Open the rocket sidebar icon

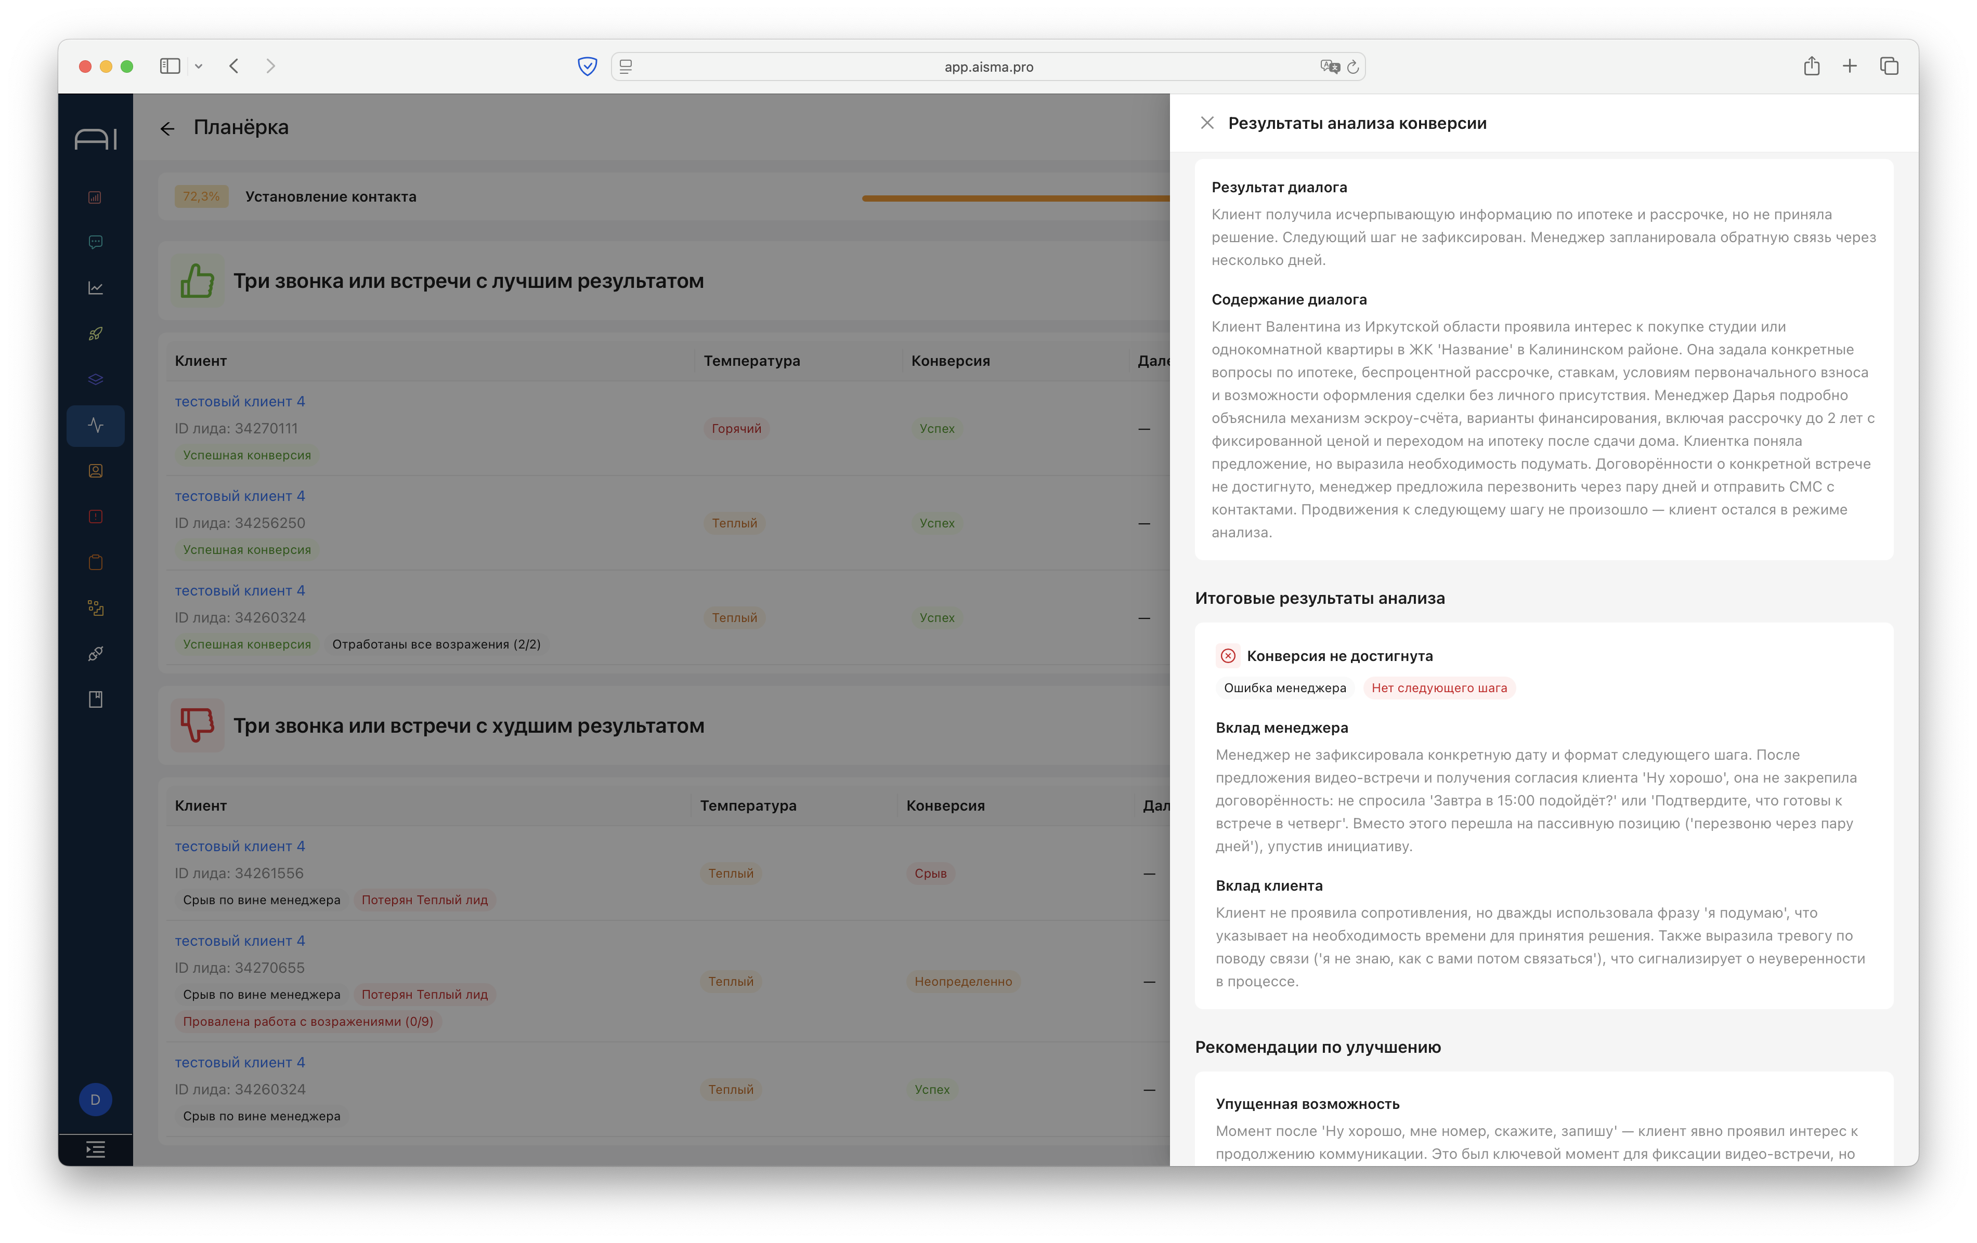click(x=95, y=334)
